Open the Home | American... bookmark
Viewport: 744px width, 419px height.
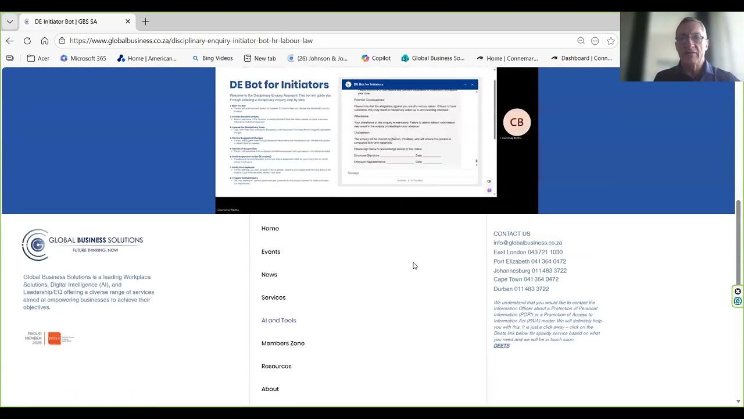[147, 58]
